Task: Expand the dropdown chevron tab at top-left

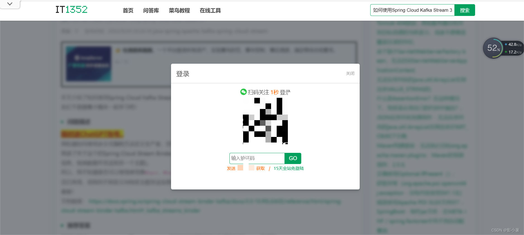Action: [10, 4]
